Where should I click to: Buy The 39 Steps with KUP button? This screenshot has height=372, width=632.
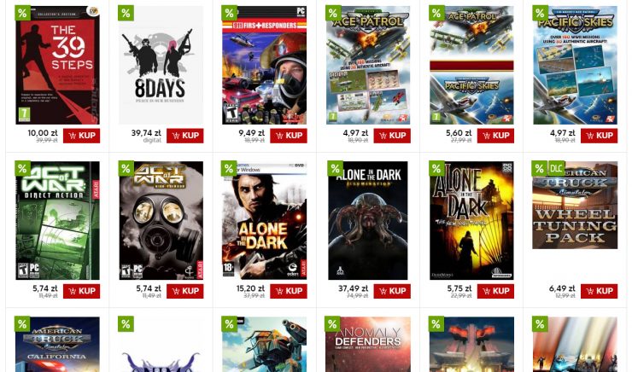81,136
